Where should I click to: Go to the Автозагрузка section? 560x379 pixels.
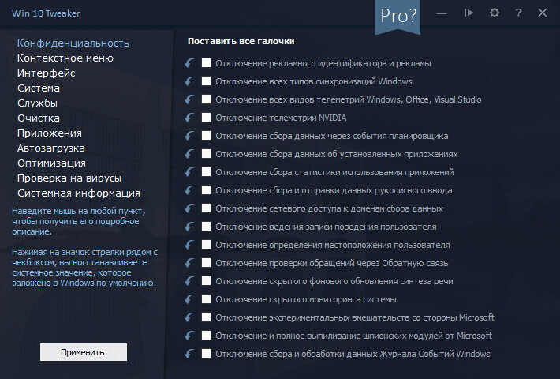pyautogui.click(x=51, y=148)
